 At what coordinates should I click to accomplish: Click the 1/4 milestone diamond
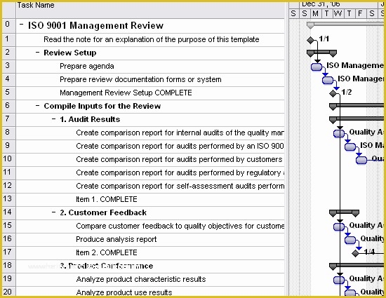click(x=356, y=253)
